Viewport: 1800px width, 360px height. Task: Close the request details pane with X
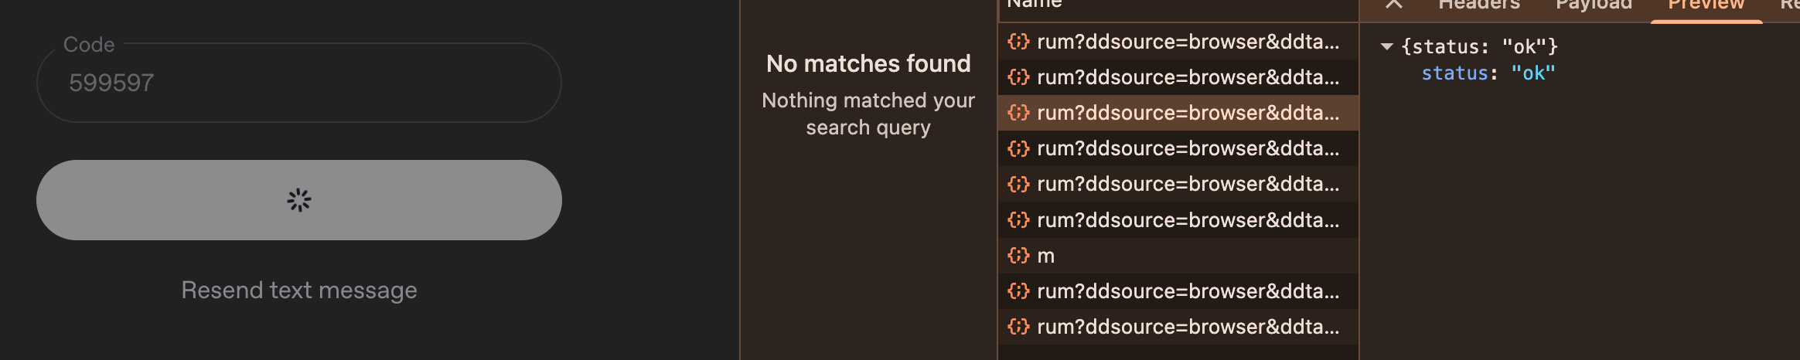point(1394,4)
